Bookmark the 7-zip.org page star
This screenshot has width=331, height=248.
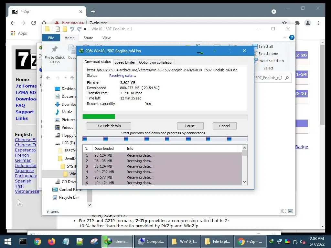coord(284,22)
